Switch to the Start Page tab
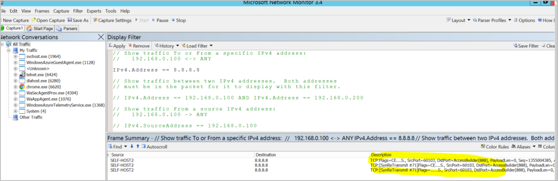 point(39,28)
